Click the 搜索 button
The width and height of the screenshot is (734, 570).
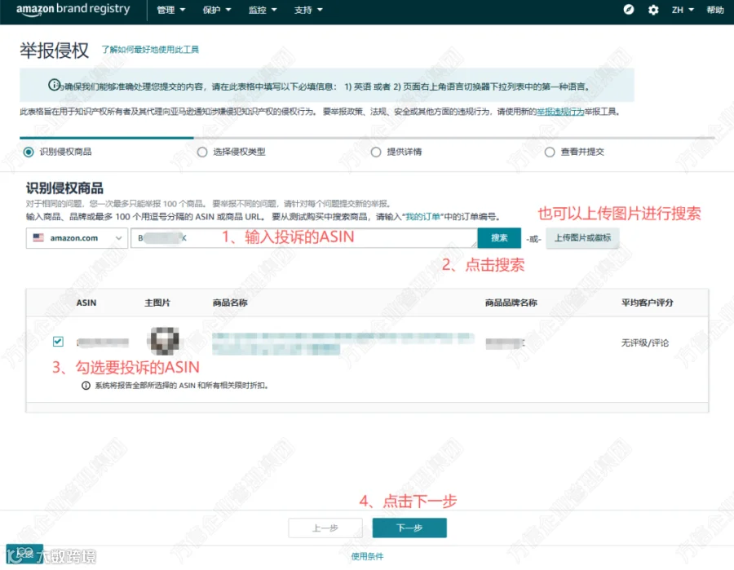click(499, 238)
